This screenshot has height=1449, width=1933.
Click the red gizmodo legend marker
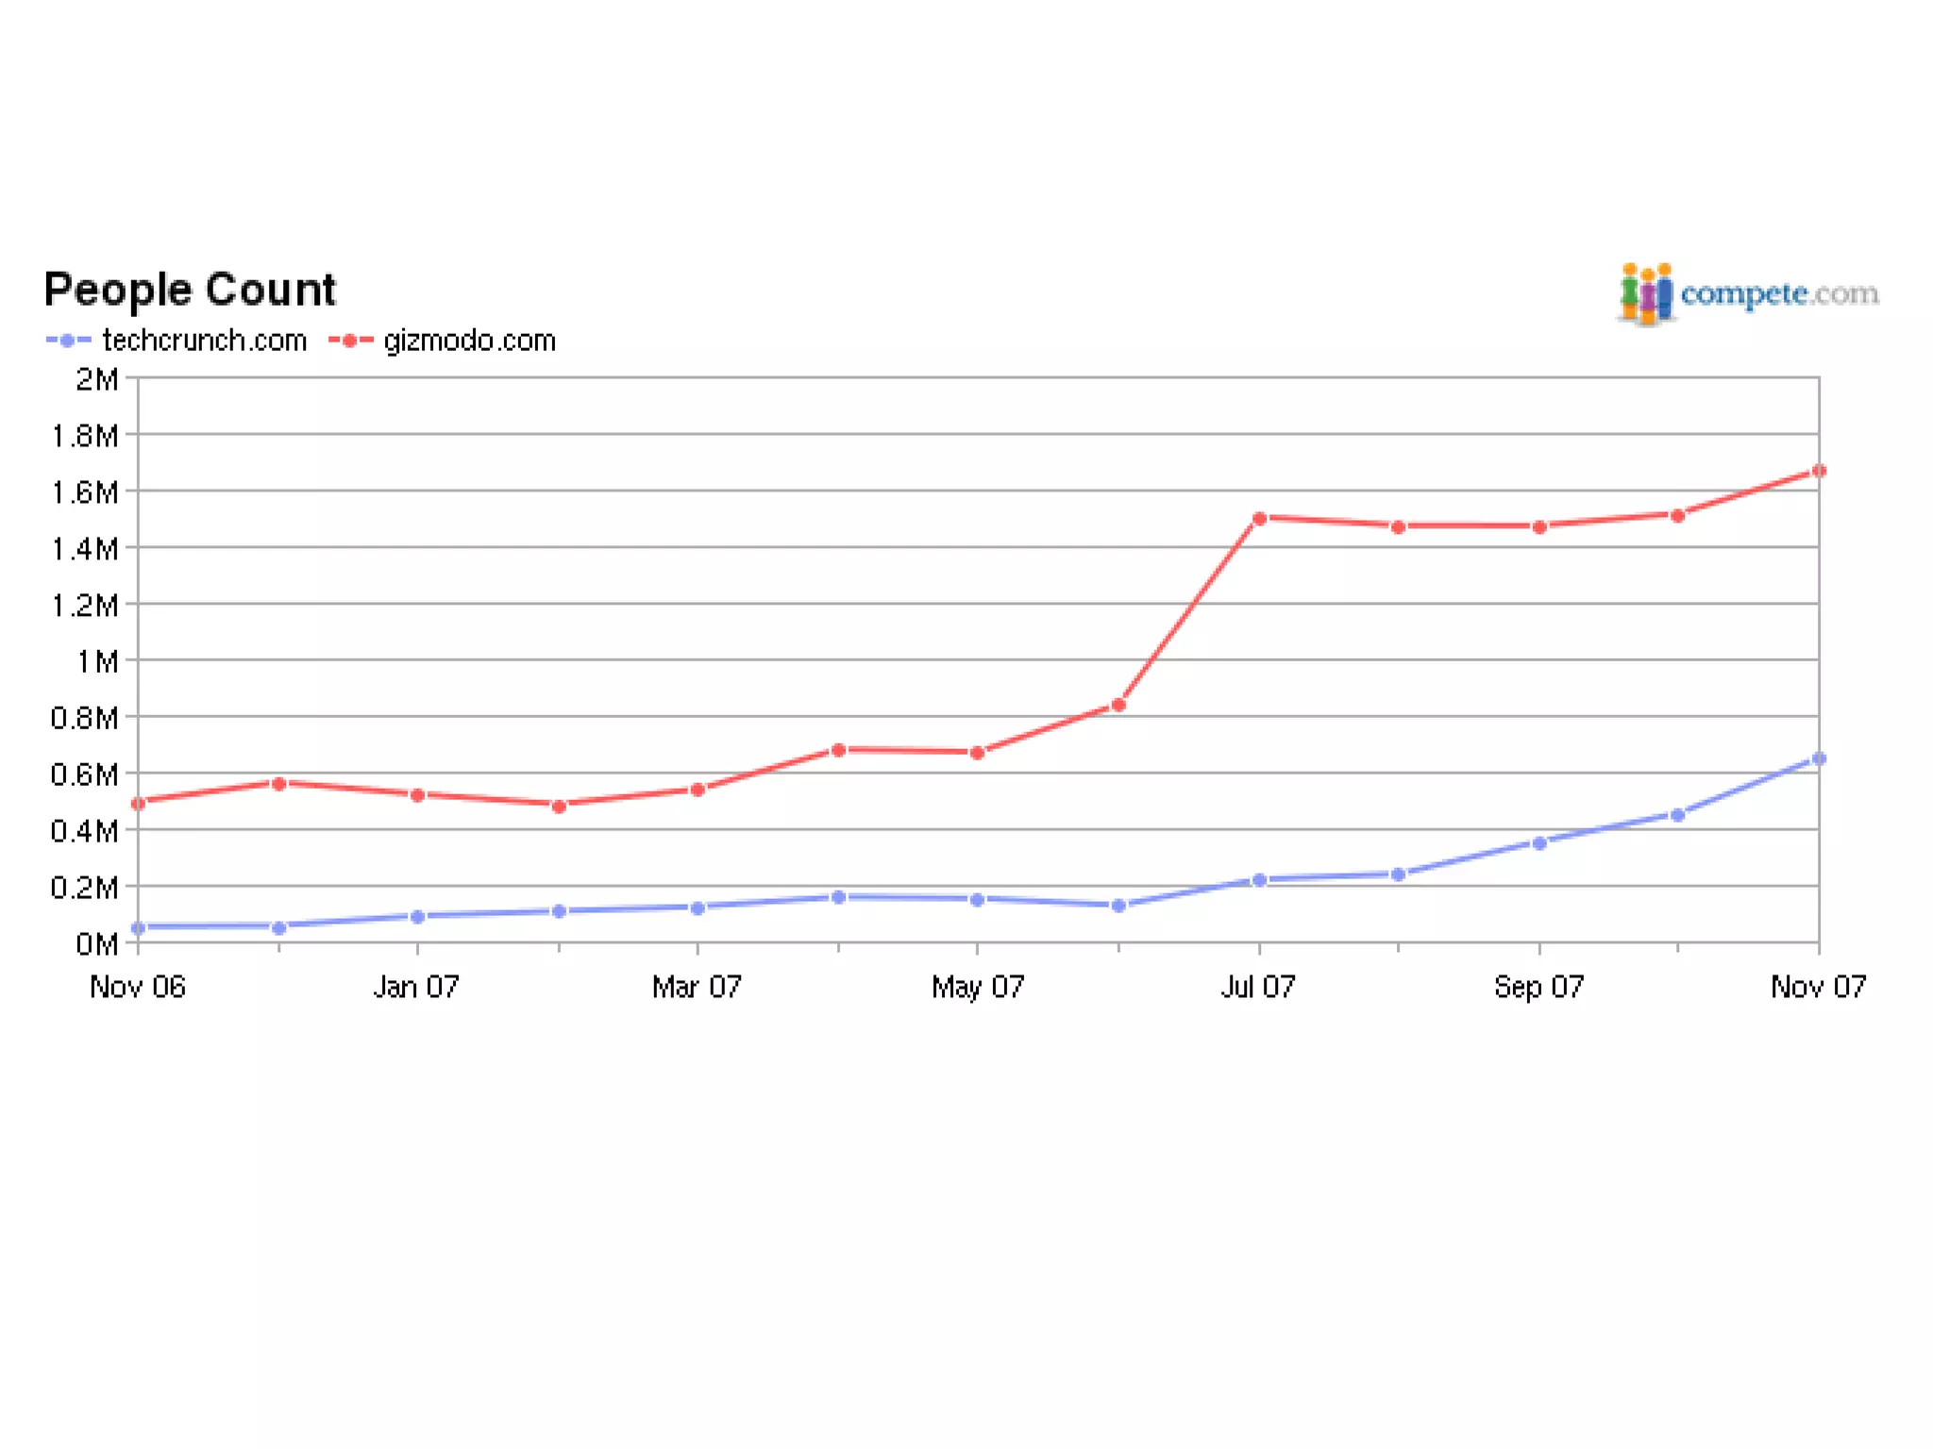coord(350,341)
